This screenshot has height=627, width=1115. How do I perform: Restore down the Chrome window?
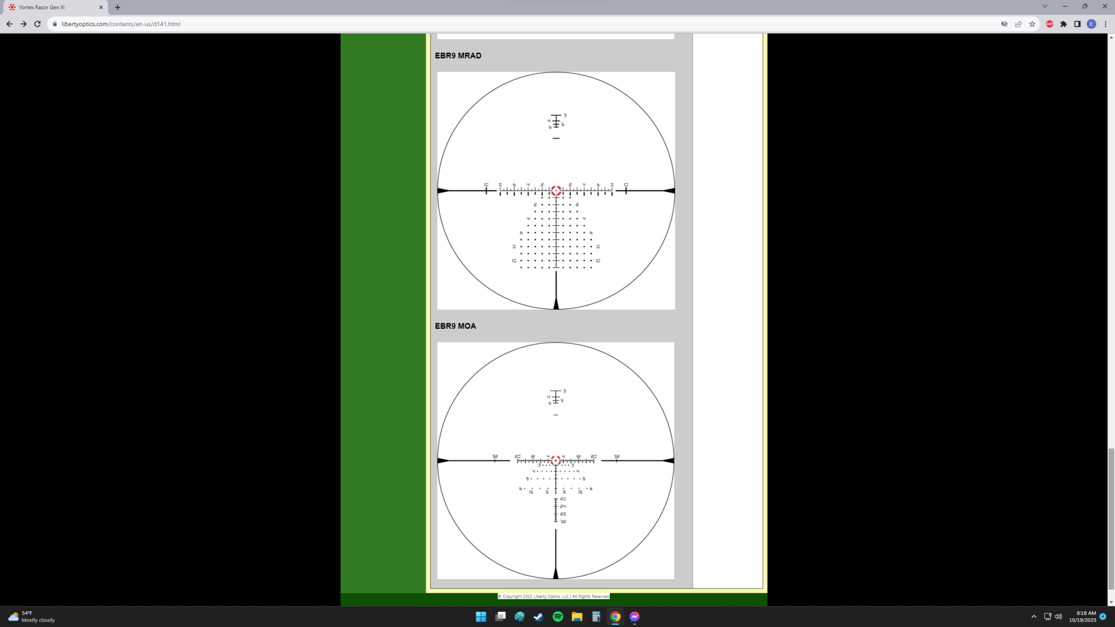(1085, 7)
